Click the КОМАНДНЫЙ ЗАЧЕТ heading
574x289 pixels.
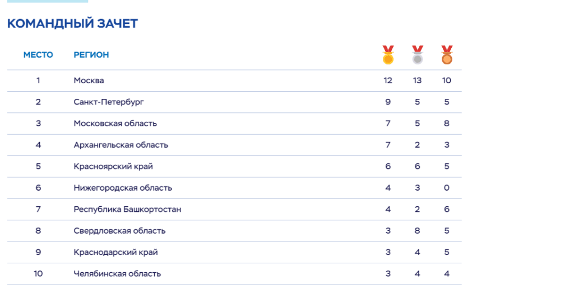[x=72, y=23]
